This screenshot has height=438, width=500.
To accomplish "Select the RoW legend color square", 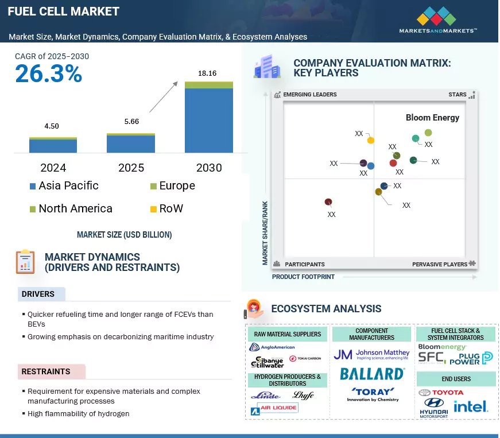I will click(153, 209).
